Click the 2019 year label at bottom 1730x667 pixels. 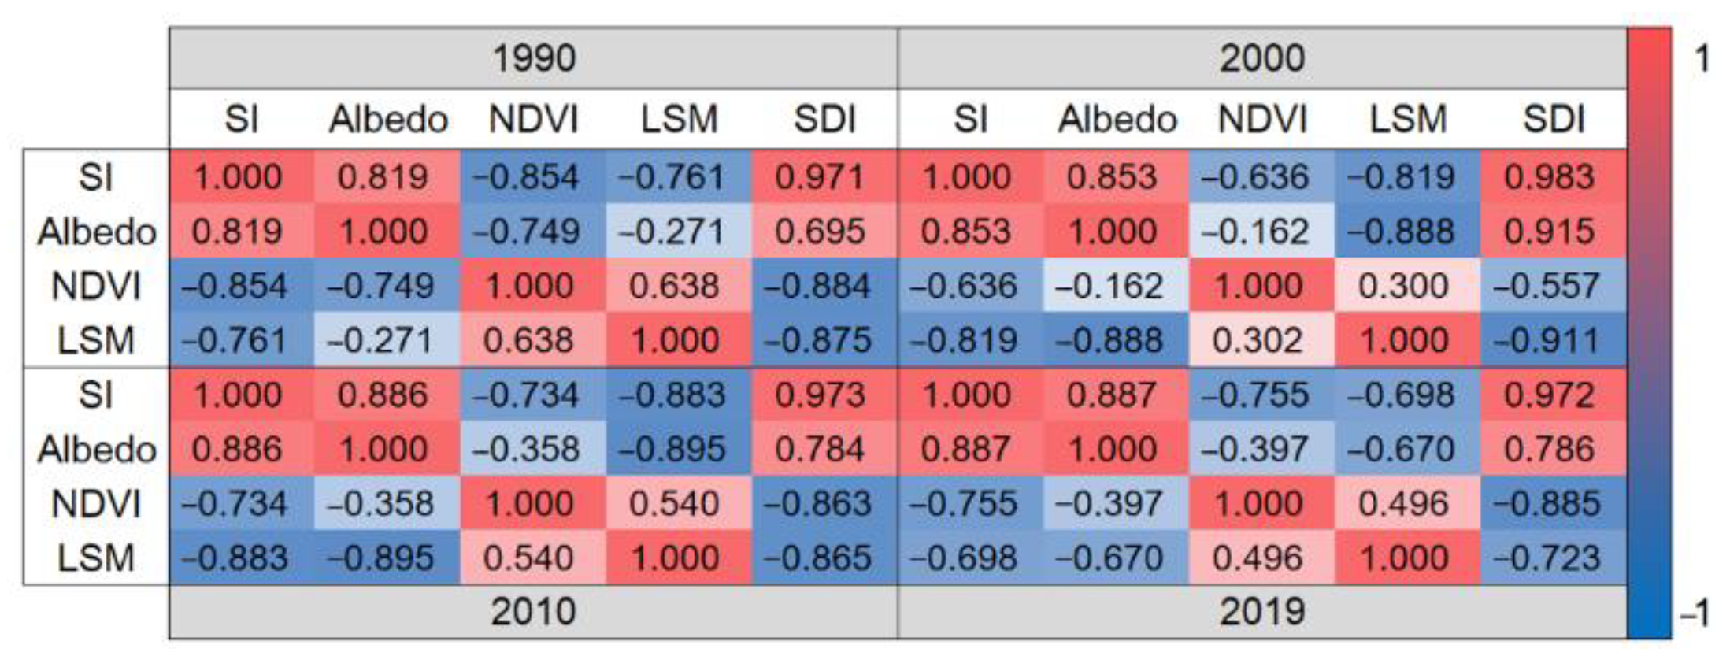1261,612
